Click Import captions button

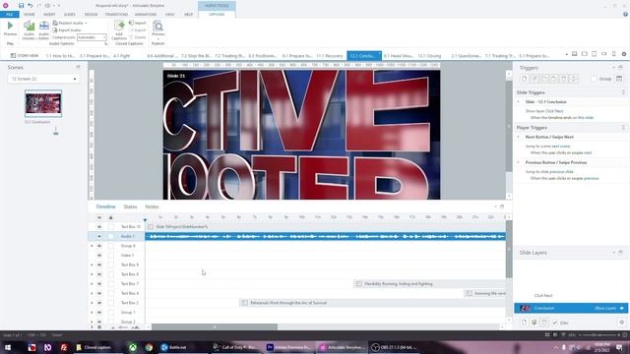pos(138,23)
